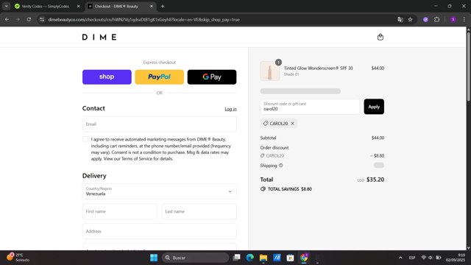Apply the discount code
This screenshot has height=265, width=471.
tap(374, 107)
